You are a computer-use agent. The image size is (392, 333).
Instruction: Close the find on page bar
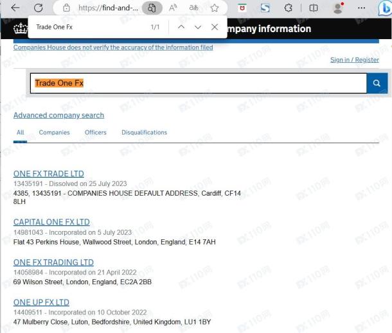pos(215,27)
